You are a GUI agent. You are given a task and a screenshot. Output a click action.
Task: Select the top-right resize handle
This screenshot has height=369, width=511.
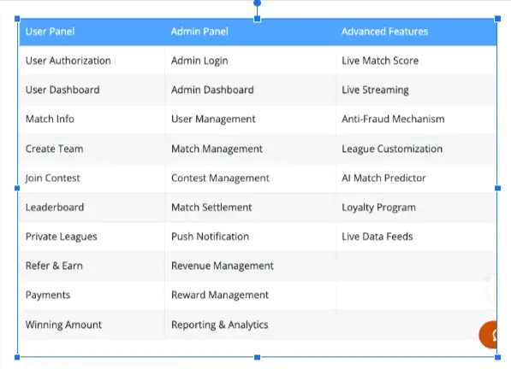click(x=497, y=19)
